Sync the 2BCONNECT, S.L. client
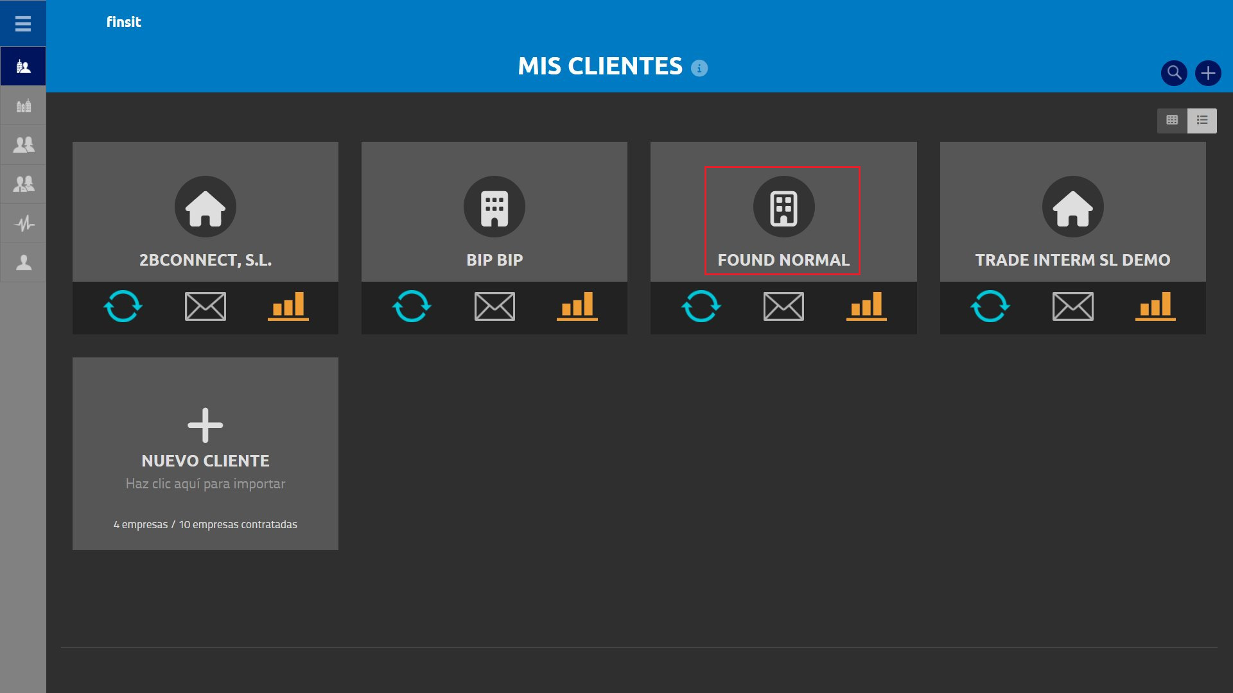 [x=123, y=306]
